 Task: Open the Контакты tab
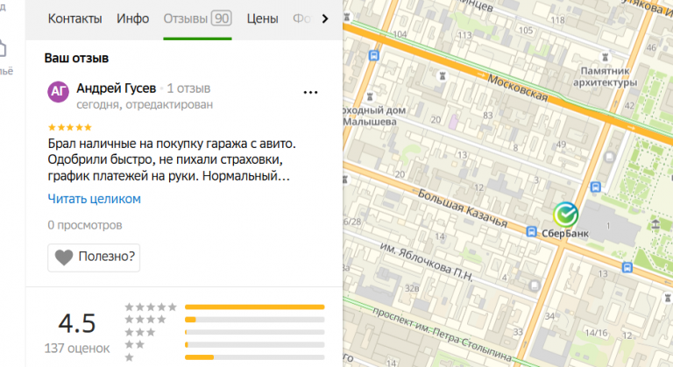74,18
